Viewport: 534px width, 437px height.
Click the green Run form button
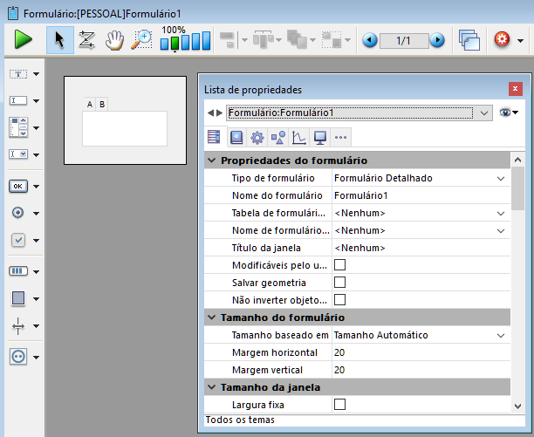pos(23,40)
